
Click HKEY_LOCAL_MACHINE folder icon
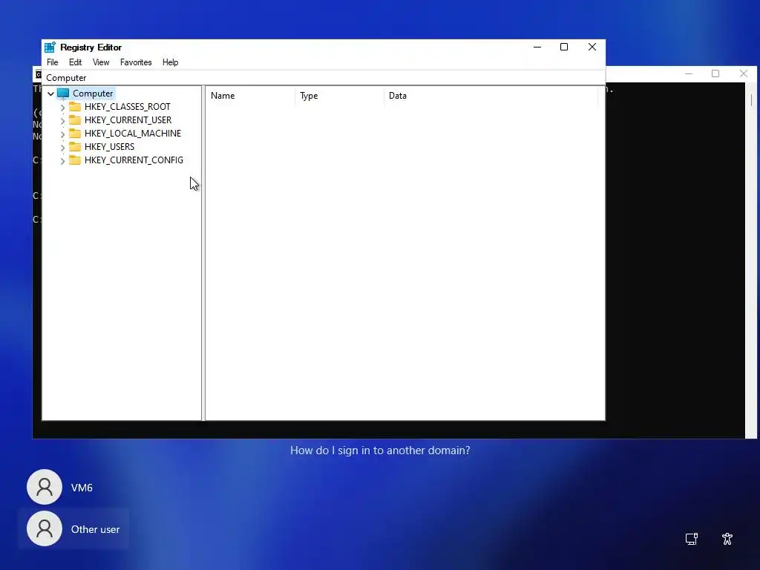pos(75,133)
